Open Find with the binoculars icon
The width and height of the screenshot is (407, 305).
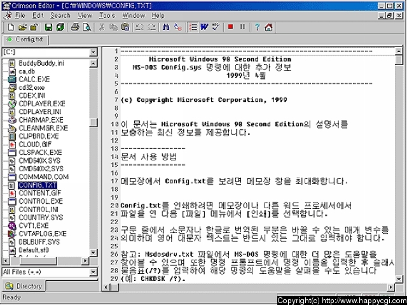(166, 27)
